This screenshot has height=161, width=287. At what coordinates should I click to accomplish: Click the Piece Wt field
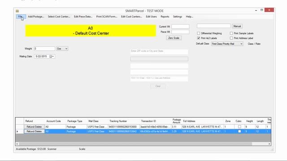(180, 32)
